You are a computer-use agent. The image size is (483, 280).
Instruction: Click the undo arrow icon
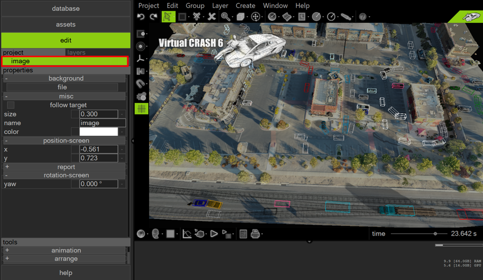pyautogui.click(x=141, y=16)
